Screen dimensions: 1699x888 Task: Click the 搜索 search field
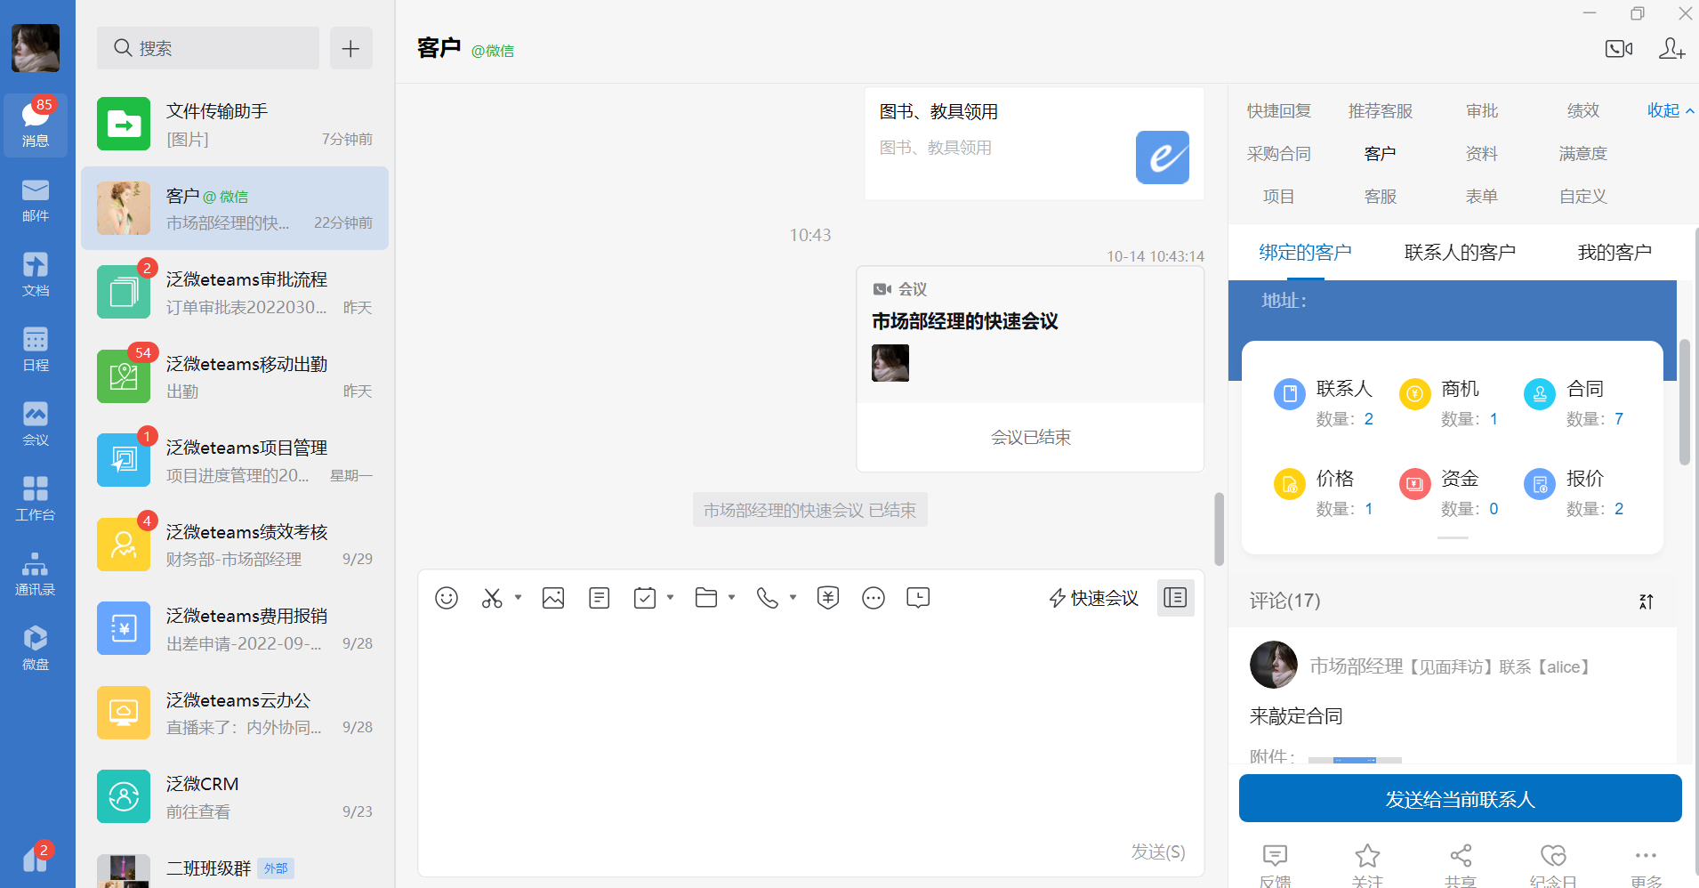pyautogui.click(x=208, y=48)
